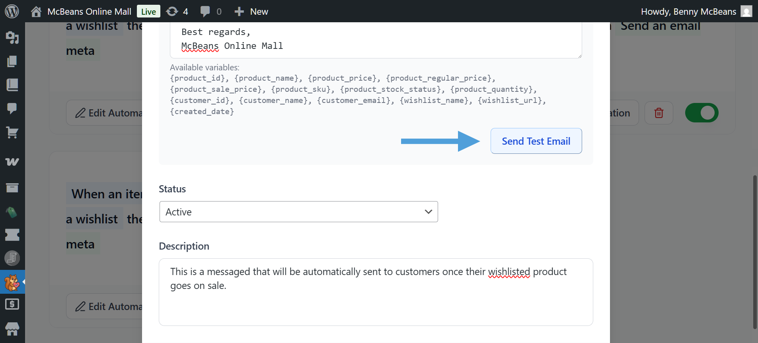758x343 pixels.
Task: Toggle the green automation enable switch
Action: point(701,113)
